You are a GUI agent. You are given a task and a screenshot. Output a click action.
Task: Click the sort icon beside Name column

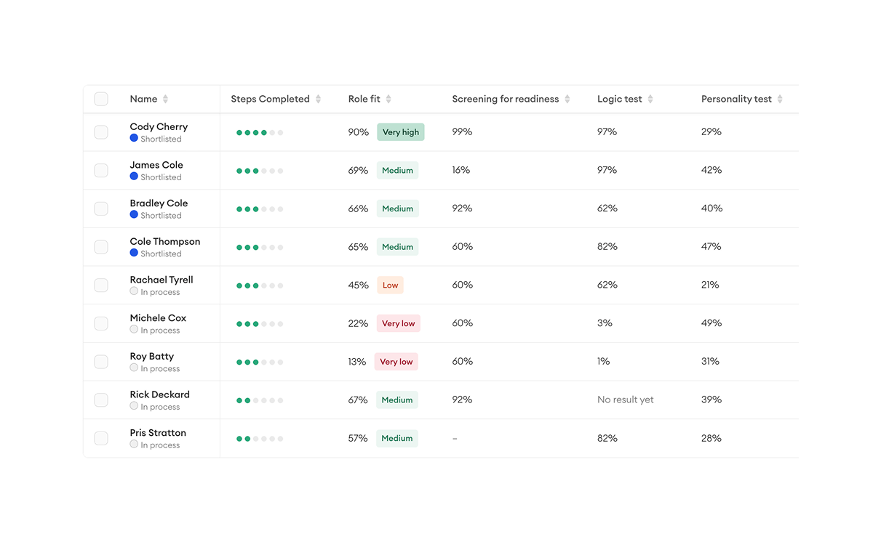[165, 100]
